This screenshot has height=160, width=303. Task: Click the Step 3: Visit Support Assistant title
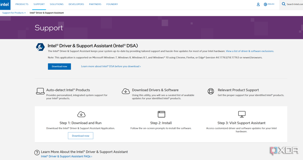(241, 123)
